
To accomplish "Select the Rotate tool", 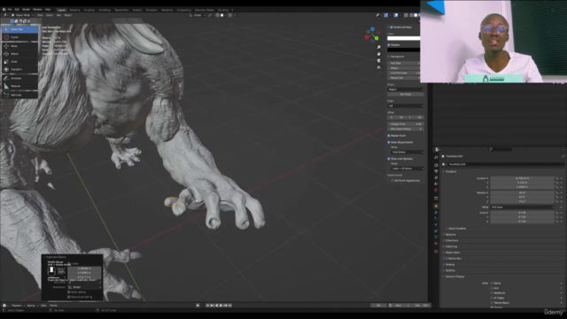I will click(19, 54).
